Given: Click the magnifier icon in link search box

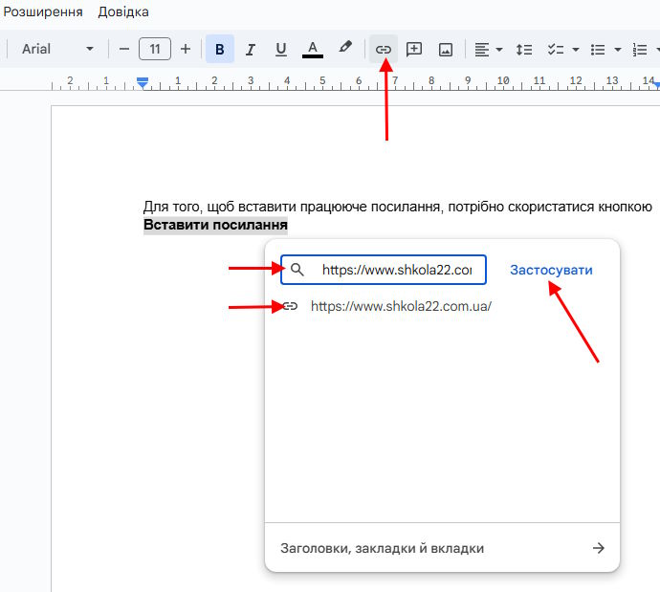Looking at the screenshot, I should tap(297, 270).
